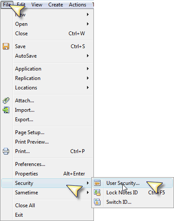Expand the AutoSave submenu arrow

[x=88, y=55]
